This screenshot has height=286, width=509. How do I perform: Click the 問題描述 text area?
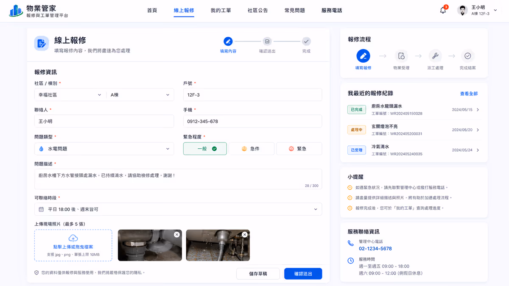[178, 179]
